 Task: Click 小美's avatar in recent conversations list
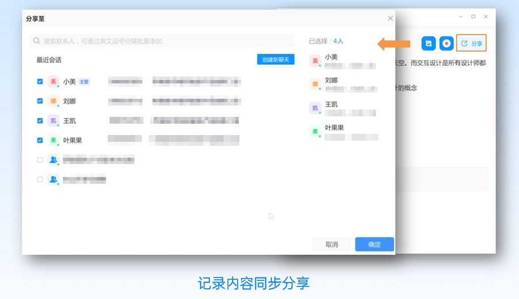(x=53, y=82)
